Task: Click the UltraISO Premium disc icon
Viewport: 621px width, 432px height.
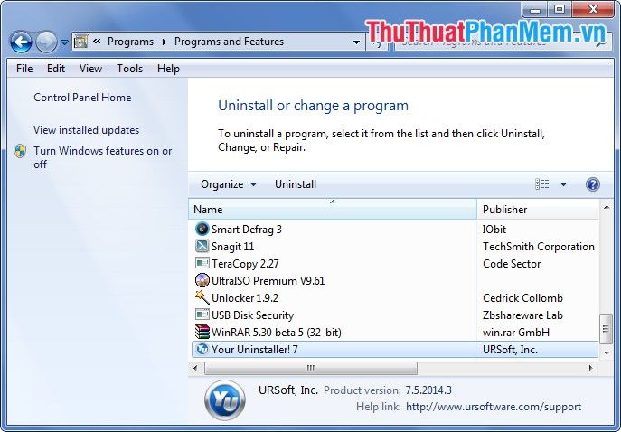Action: pos(202,280)
